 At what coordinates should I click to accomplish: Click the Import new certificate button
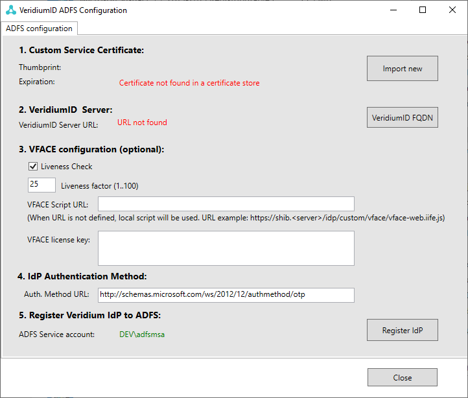pos(402,69)
